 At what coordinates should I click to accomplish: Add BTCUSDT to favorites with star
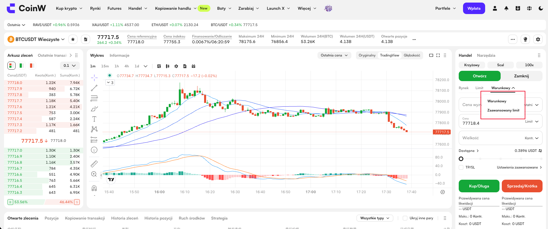point(73,39)
